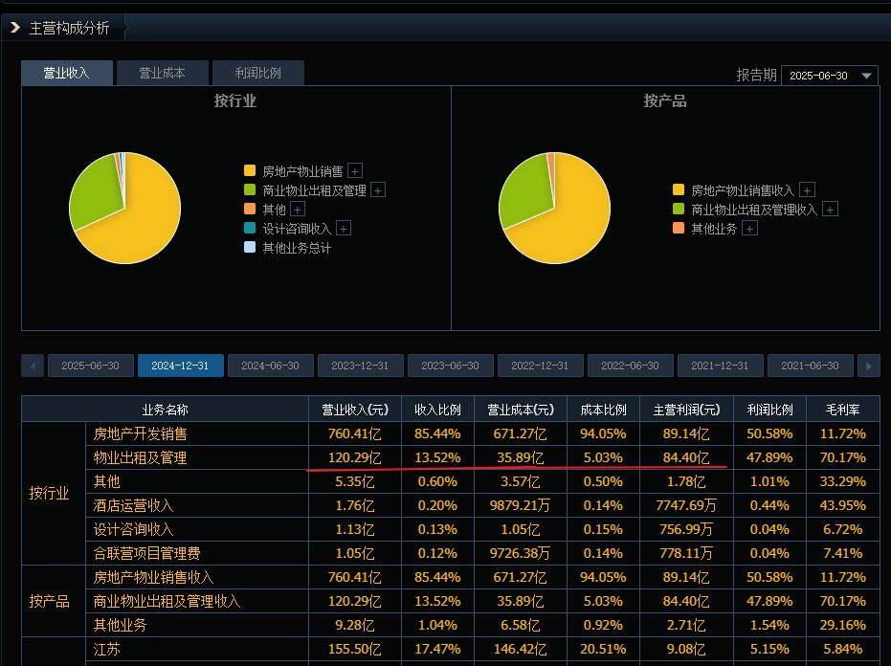Click the next periods right arrow
Viewport: 891px width, 666px height.
pyautogui.click(x=869, y=366)
